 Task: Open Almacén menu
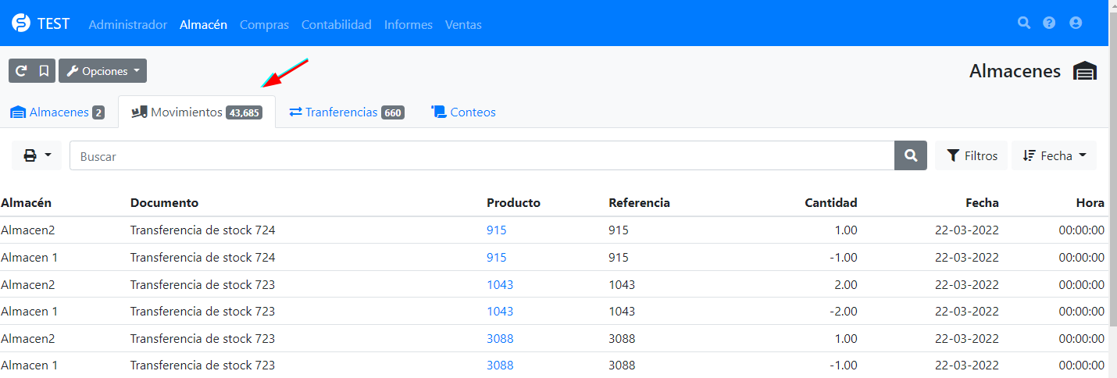[203, 24]
